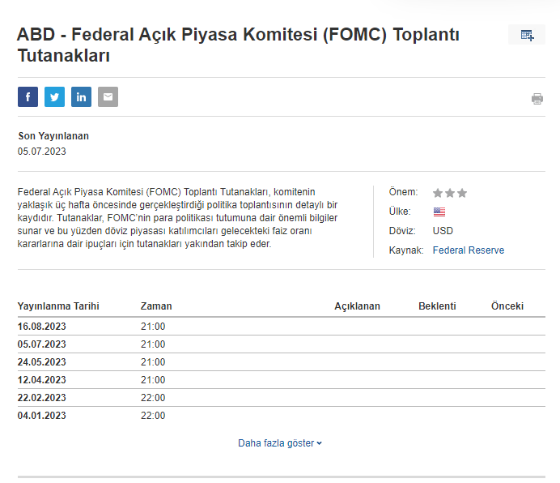Click the importance stars rating

tap(449, 193)
